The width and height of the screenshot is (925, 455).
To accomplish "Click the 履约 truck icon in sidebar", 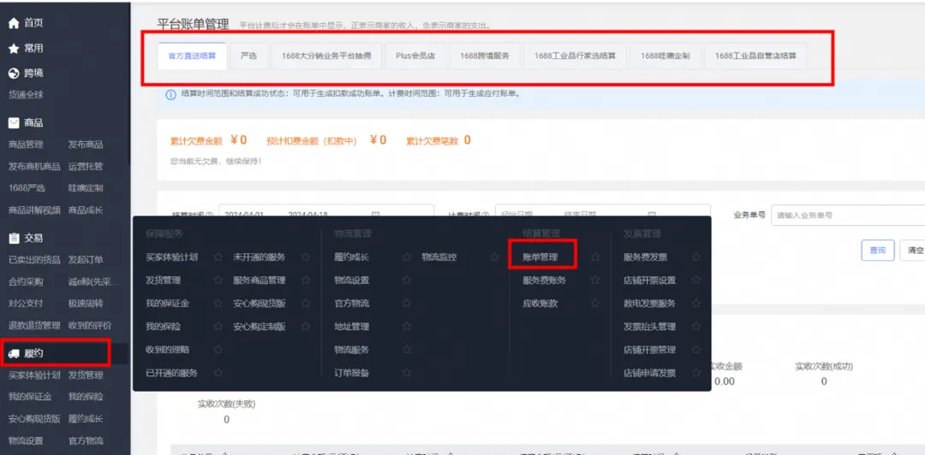I will tap(13, 353).
